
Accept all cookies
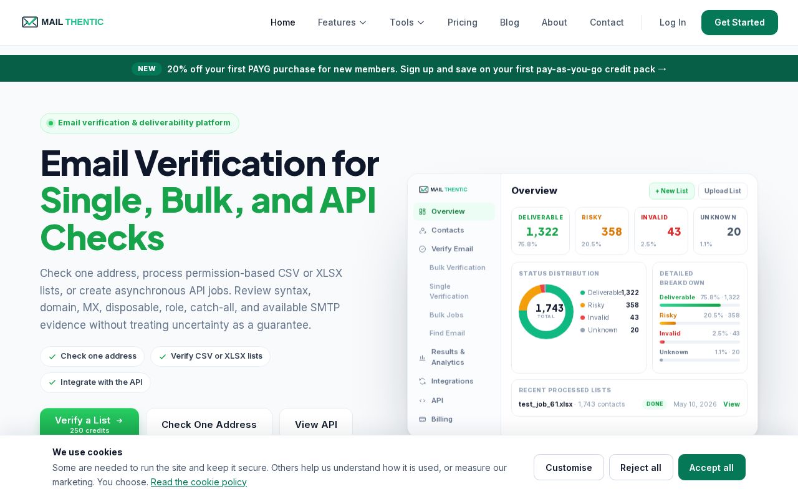coord(711,467)
